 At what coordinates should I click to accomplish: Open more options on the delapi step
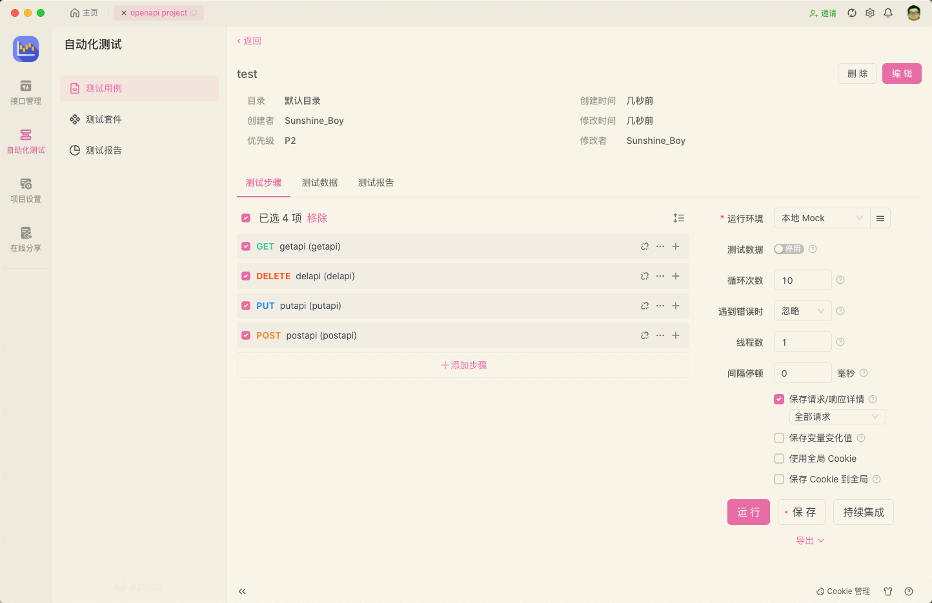click(660, 275)
